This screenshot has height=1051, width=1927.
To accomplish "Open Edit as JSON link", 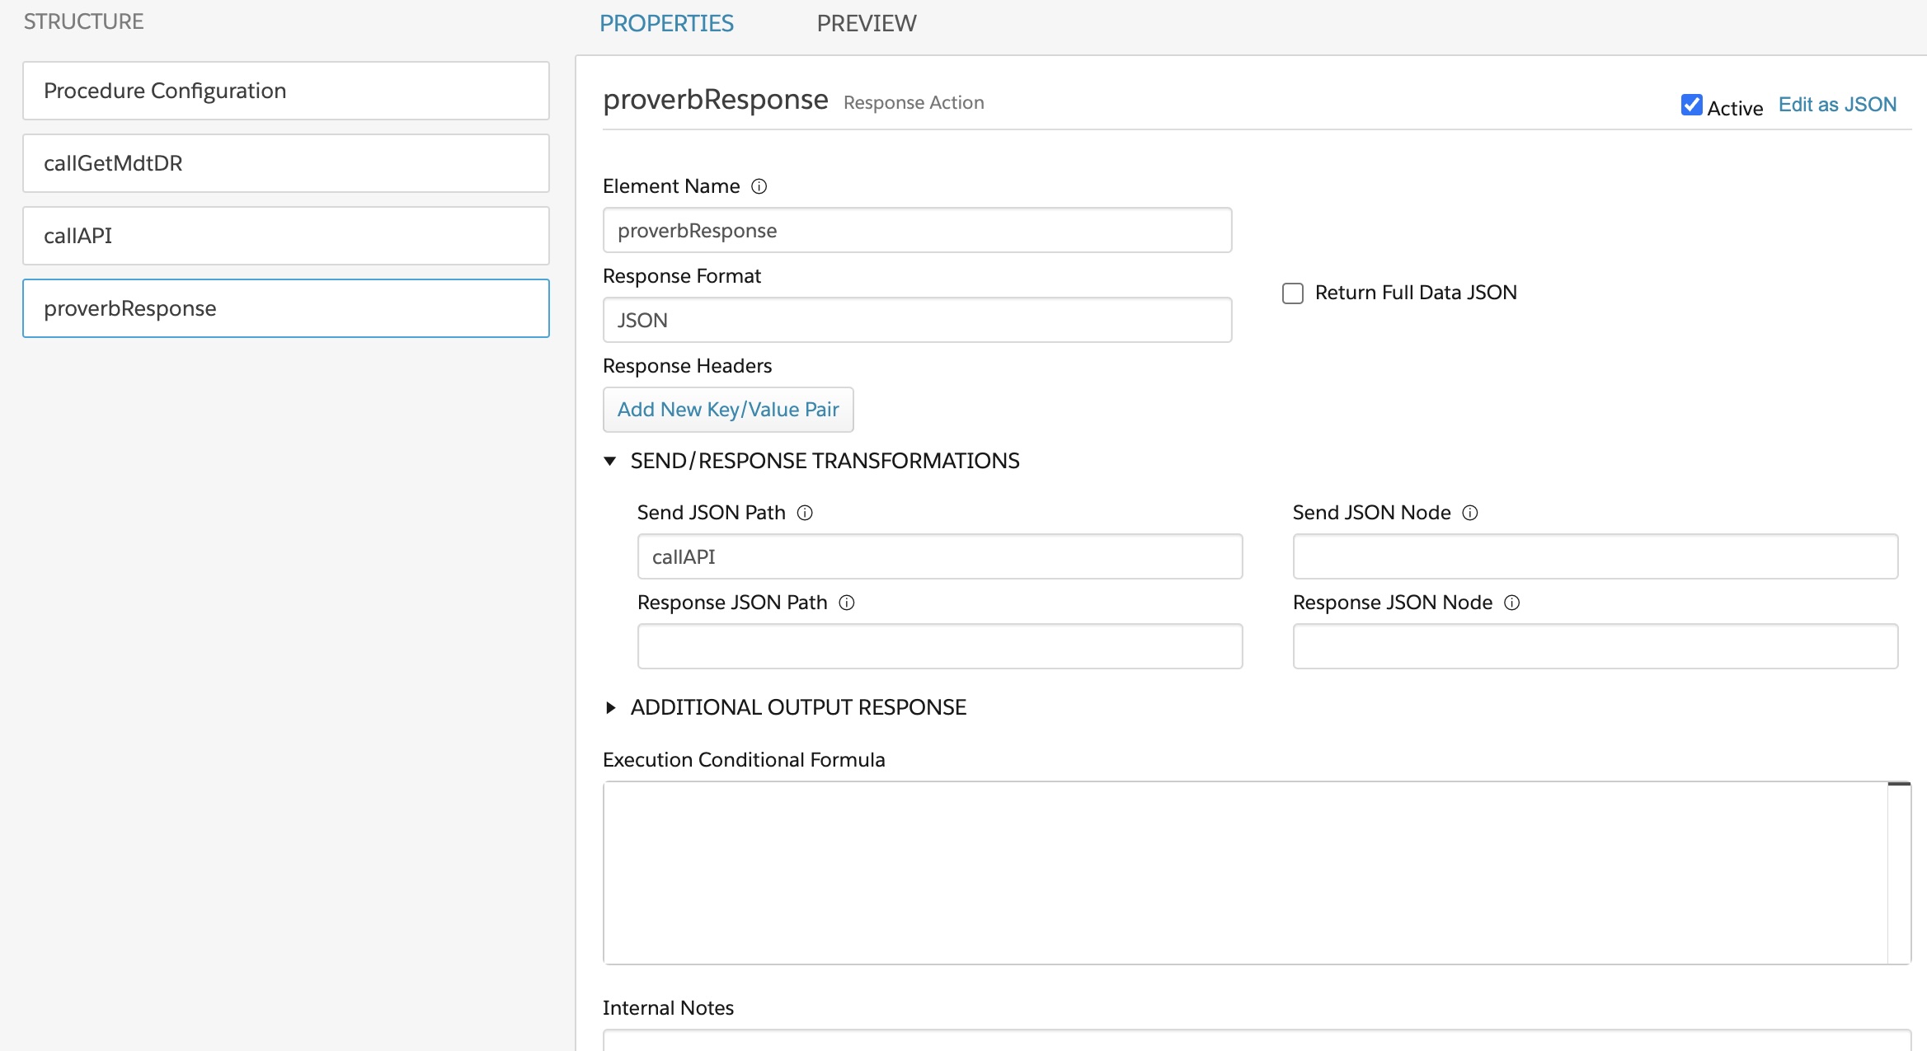I will (1837, 105).
